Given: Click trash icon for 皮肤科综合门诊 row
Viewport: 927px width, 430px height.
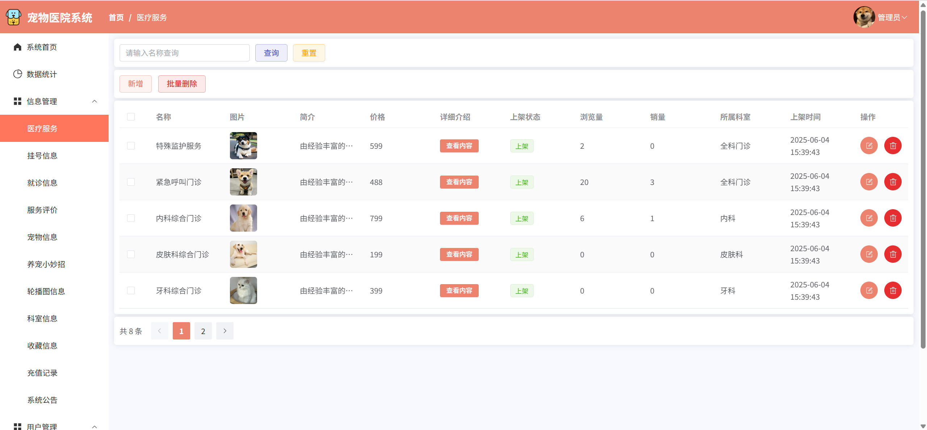Looking at the screenshot, I should pos(893,254).
